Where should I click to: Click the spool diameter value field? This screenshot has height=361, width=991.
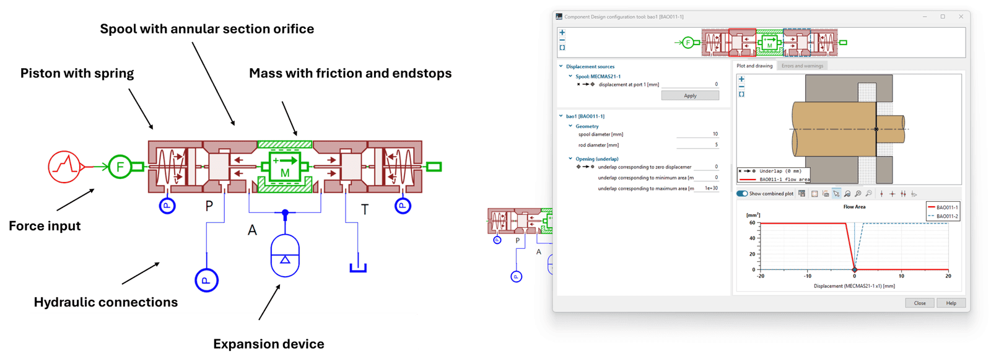point(697,134)
